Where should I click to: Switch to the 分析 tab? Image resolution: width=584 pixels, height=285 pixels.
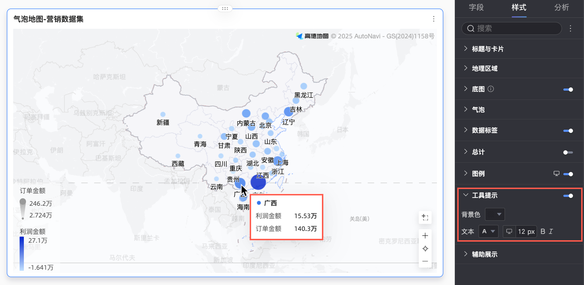[562, 7]
